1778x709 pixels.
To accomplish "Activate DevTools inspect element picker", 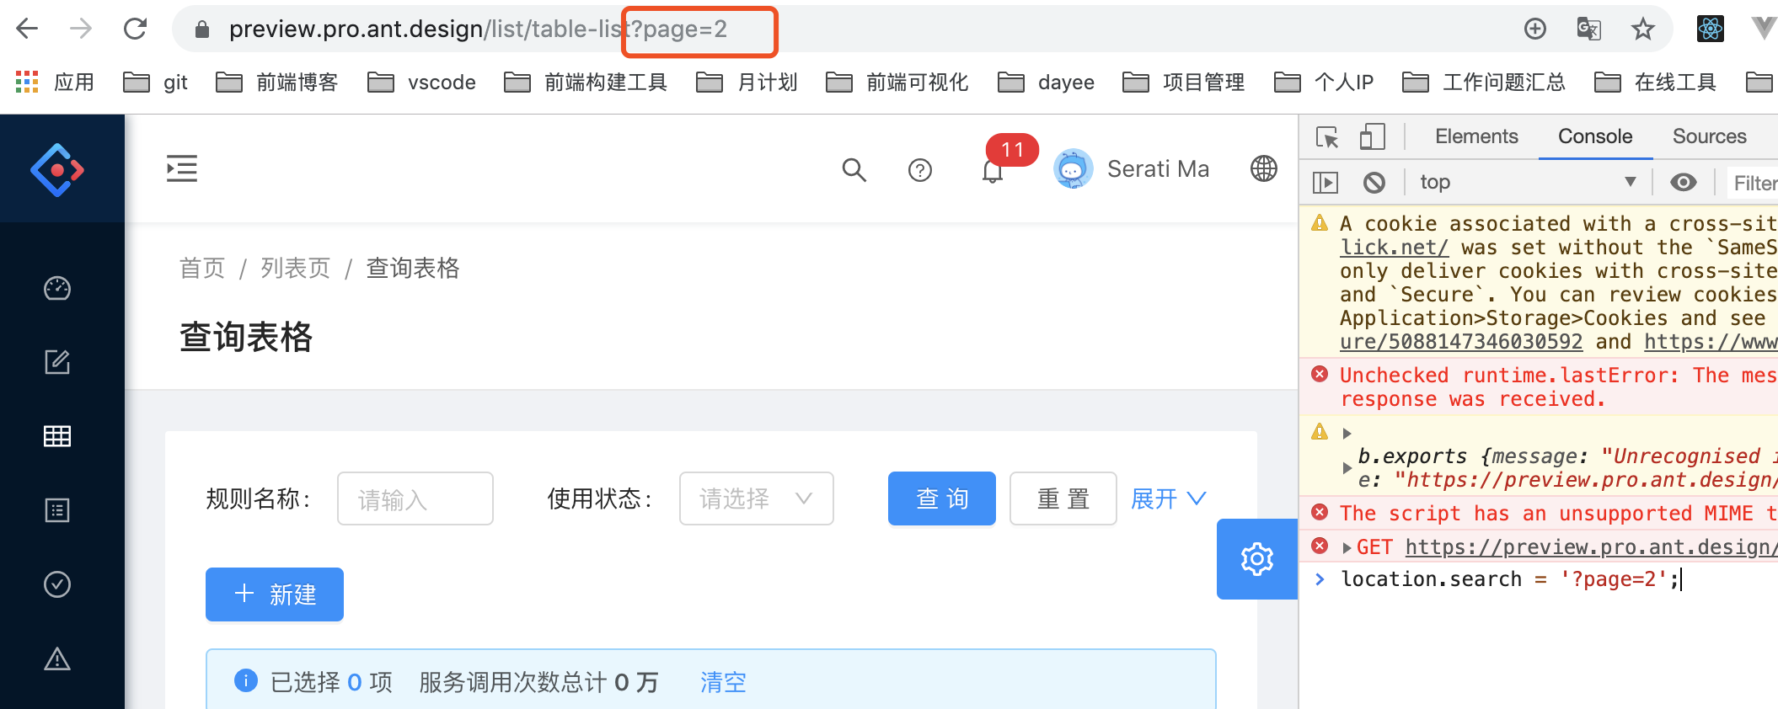I will pyautogui.click(x=1327, y=136).
